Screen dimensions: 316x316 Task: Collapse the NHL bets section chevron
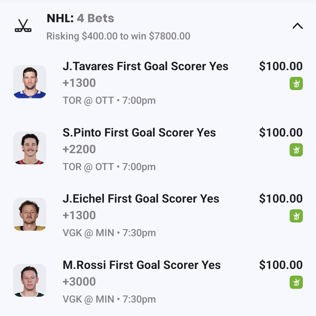pyautogui.click(x=298, y=26)
